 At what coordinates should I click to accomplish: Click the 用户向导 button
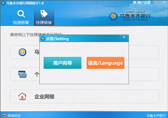pyautogui.click(x=62, y=63)
